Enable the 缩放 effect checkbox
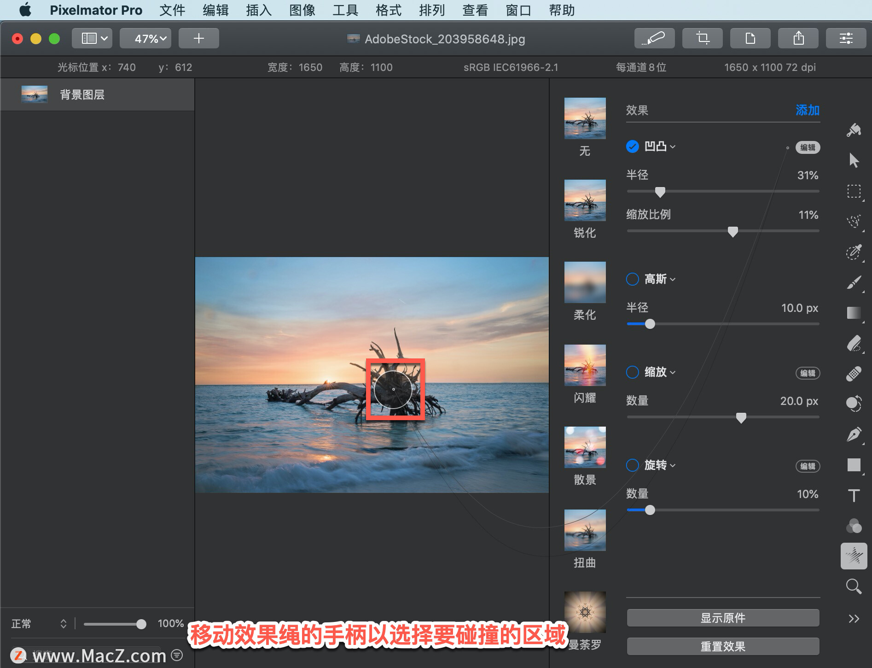 coord(633,372)
